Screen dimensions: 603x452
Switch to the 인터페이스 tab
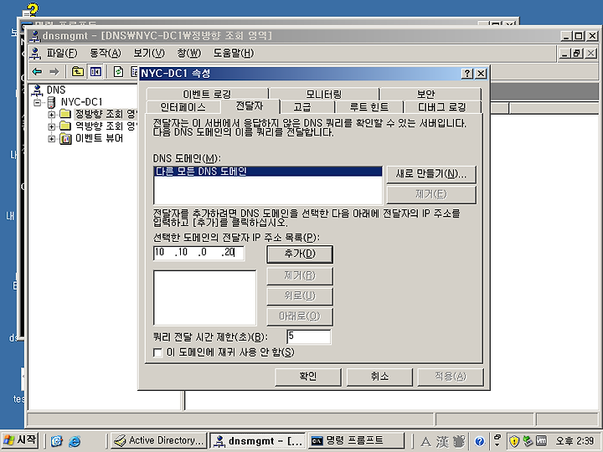(183, 107)
